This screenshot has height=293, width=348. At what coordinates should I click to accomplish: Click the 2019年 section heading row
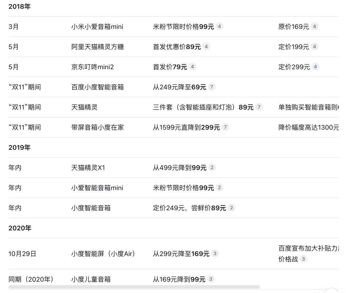pos(19,147)
